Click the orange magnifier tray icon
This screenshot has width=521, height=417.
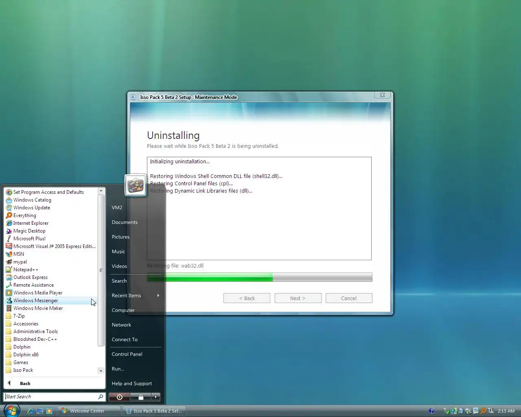click(x=483, y=411)
